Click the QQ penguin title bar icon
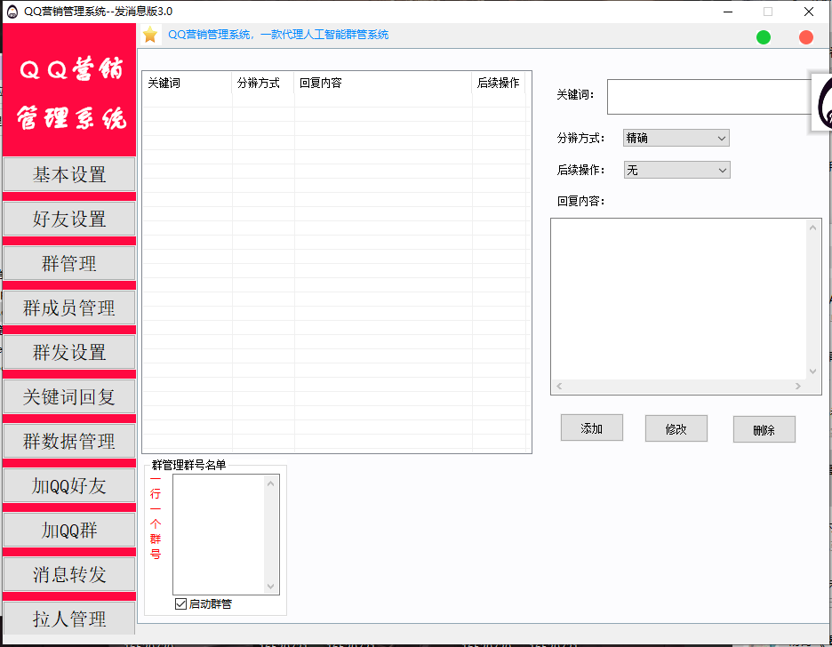The height and width of the screenshot is (647, 832). pyautogui.click(x=12, y=12)
